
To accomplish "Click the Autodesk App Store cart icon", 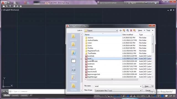I will [x=146, y=3].
